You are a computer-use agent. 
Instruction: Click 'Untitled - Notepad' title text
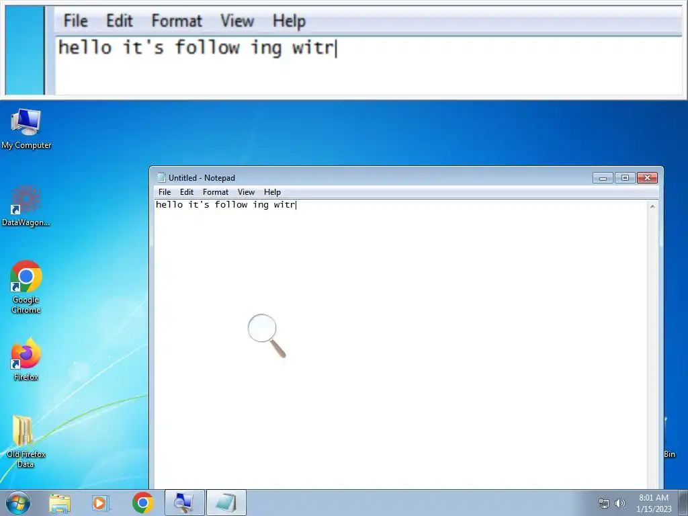202,177
